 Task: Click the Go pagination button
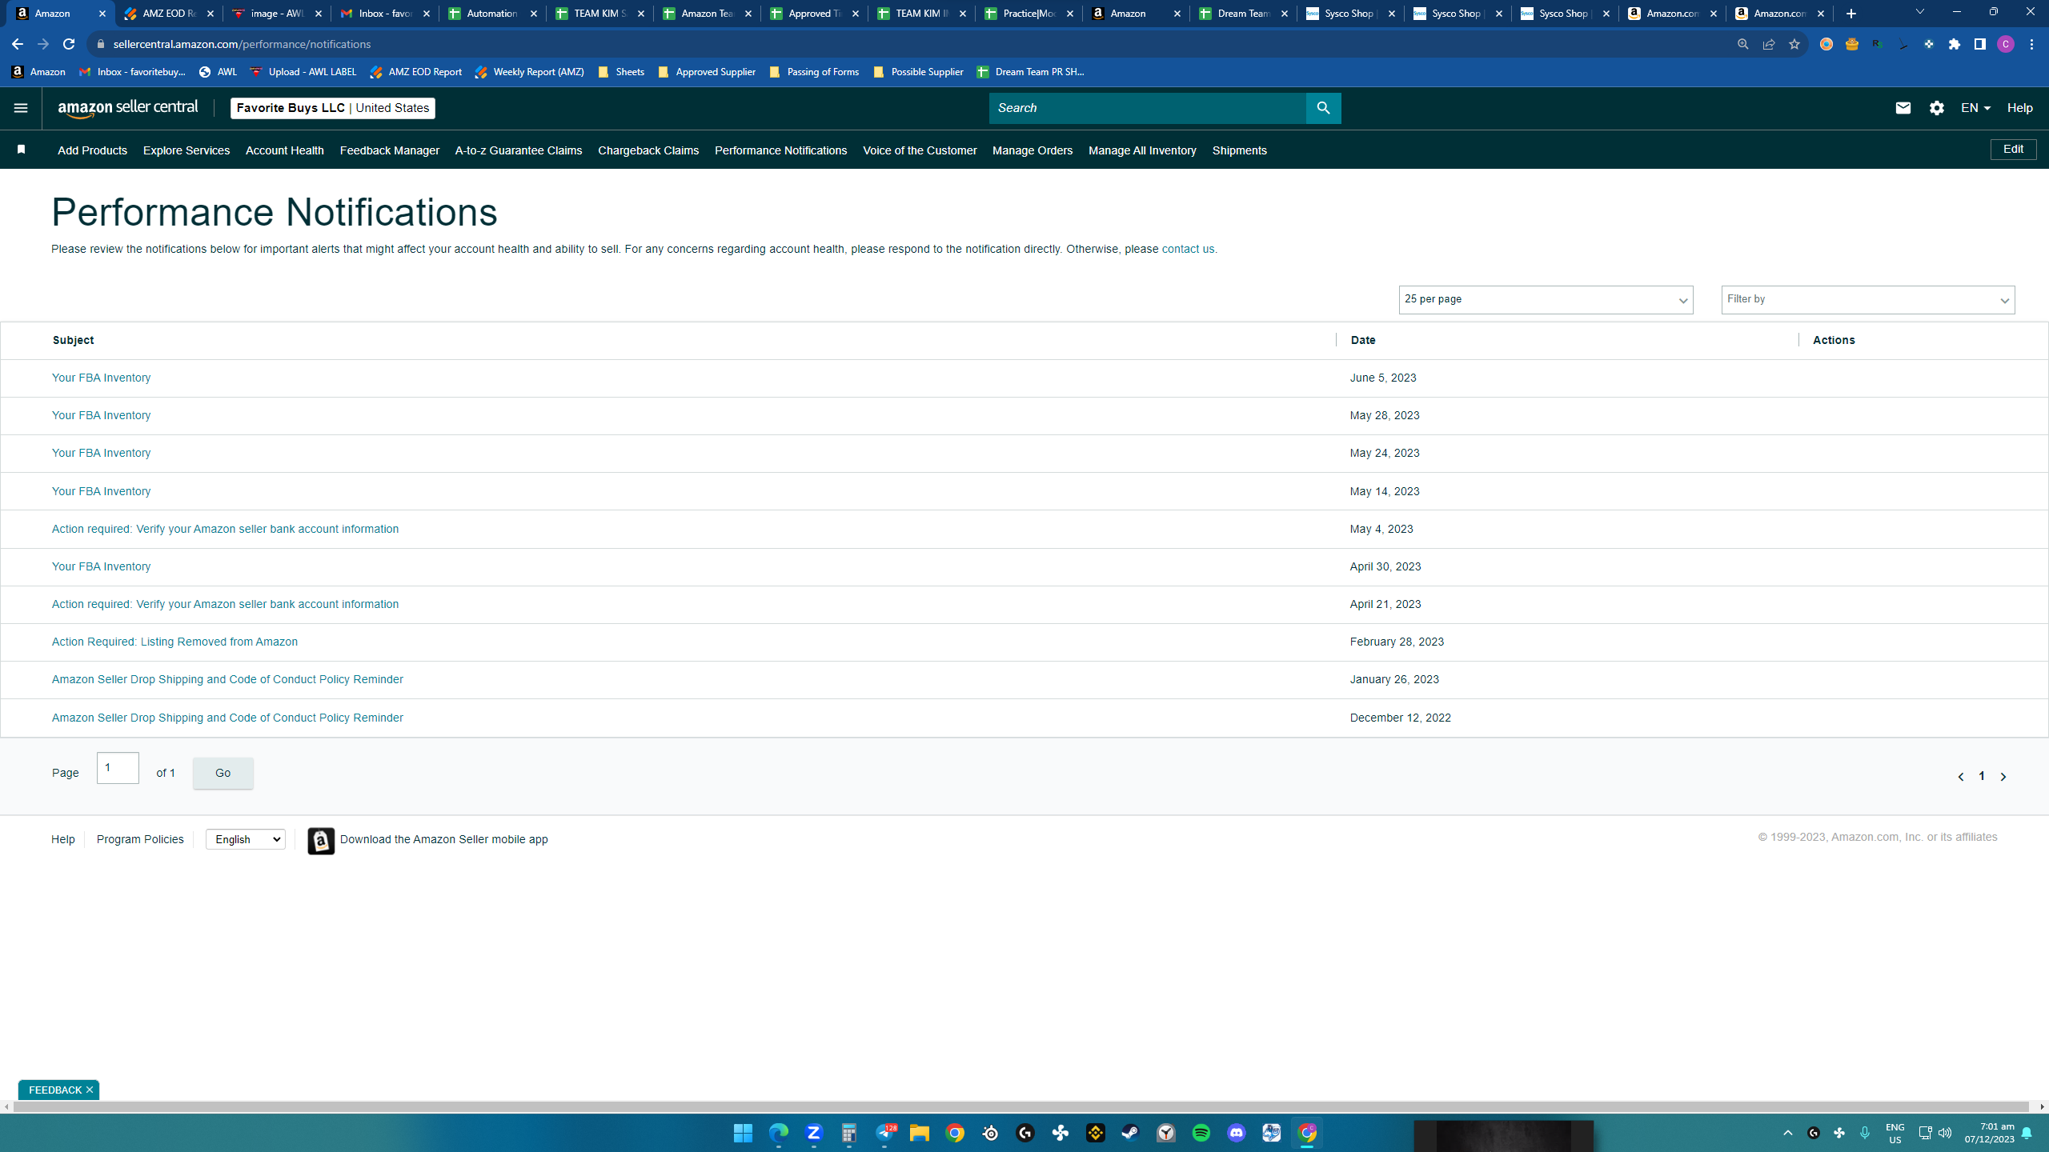click(223, 773)
